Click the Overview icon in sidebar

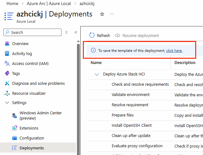(7, 44)
